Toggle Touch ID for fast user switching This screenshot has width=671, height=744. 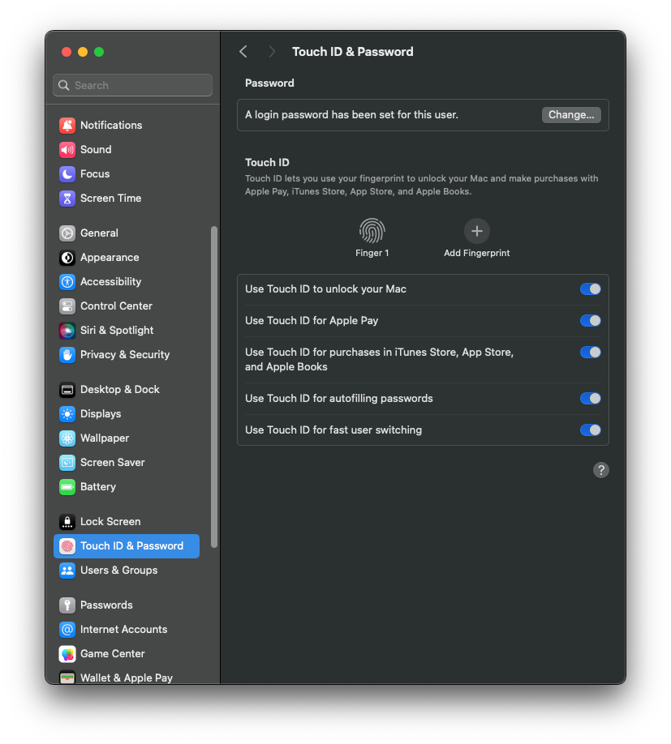point(591,430)
